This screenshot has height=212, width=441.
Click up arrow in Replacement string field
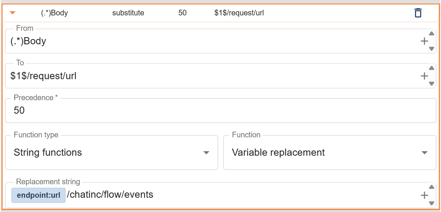[432, 187]
